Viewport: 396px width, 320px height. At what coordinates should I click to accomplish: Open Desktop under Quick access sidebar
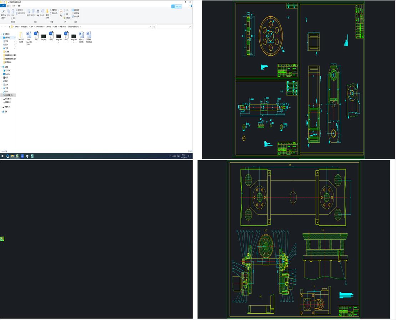coord(8,37)
